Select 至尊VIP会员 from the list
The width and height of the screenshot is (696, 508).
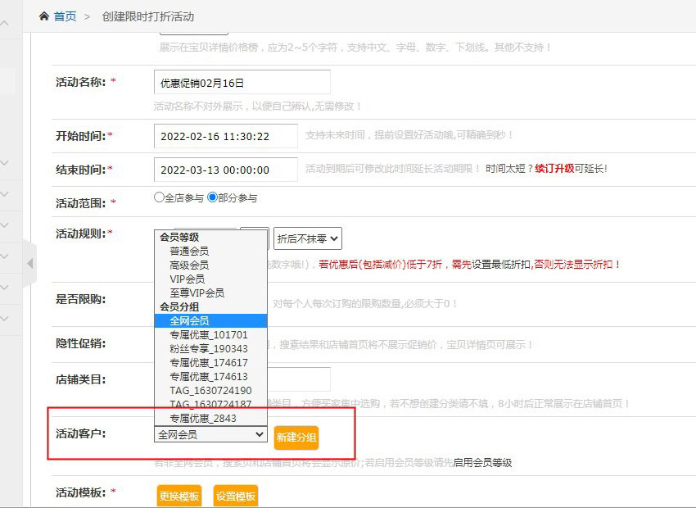click(197, 293)
